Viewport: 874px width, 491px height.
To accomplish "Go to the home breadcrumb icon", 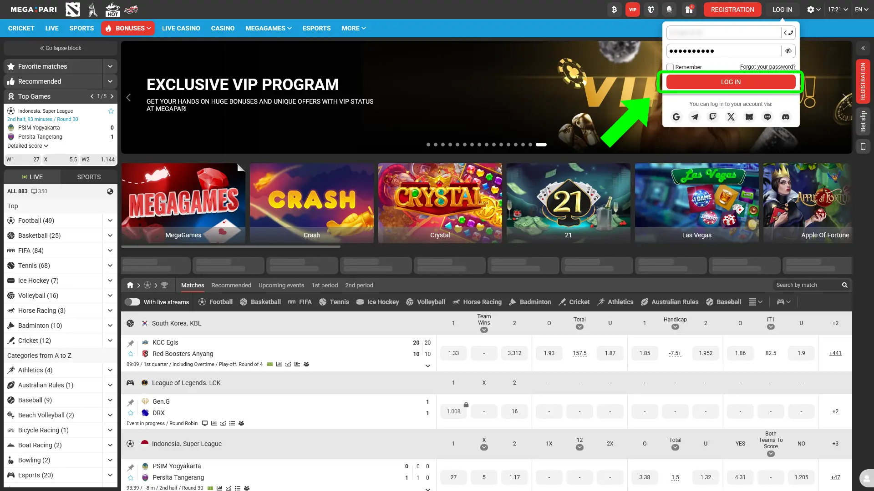I will coord(130,286).
